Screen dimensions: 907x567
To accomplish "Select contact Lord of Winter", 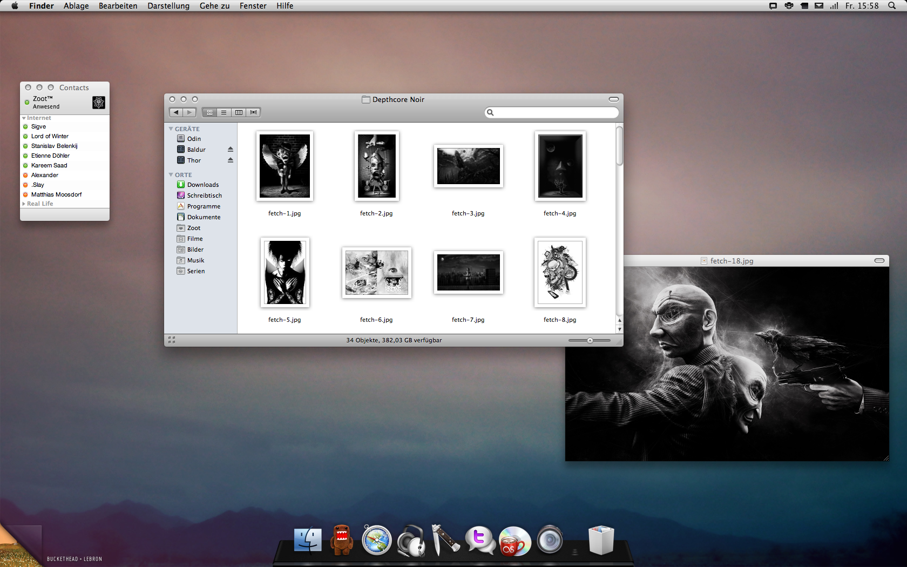I will click(50, 136).
